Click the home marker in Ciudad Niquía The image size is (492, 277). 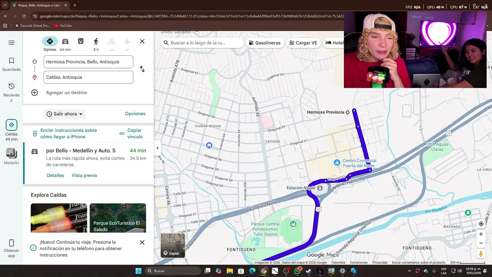(209, 145)
